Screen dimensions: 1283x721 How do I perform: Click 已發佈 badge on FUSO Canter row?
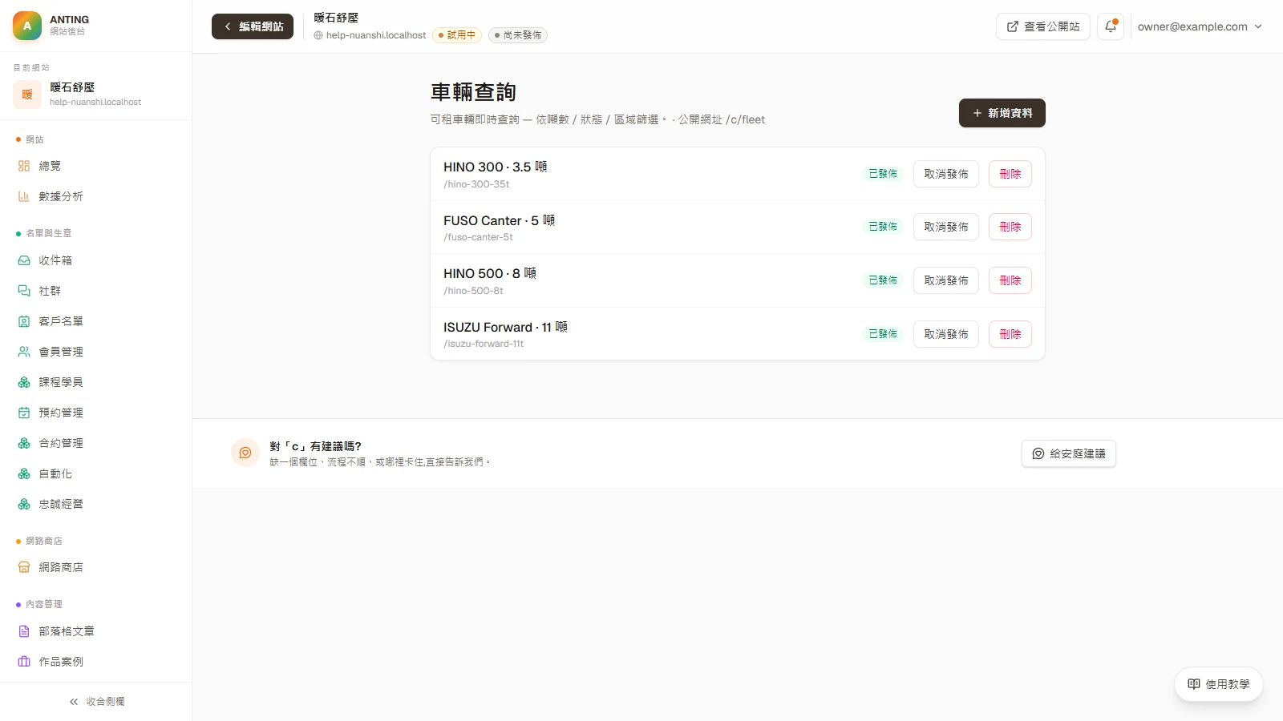click(x=883, y=227)
